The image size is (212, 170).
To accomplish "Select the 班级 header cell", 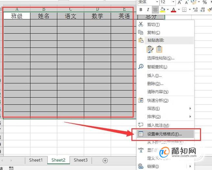I will 17,16.
